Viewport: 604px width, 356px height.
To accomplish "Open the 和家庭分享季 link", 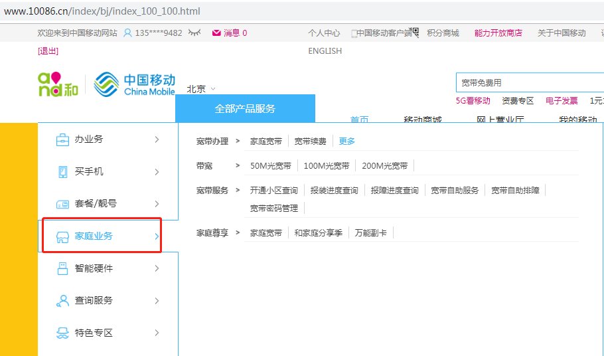I will pyautogui.click(x=319, y=233).
